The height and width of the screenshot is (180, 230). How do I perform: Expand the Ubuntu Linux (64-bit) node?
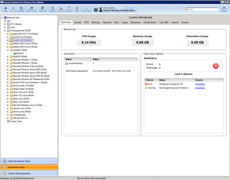[8, 112]
